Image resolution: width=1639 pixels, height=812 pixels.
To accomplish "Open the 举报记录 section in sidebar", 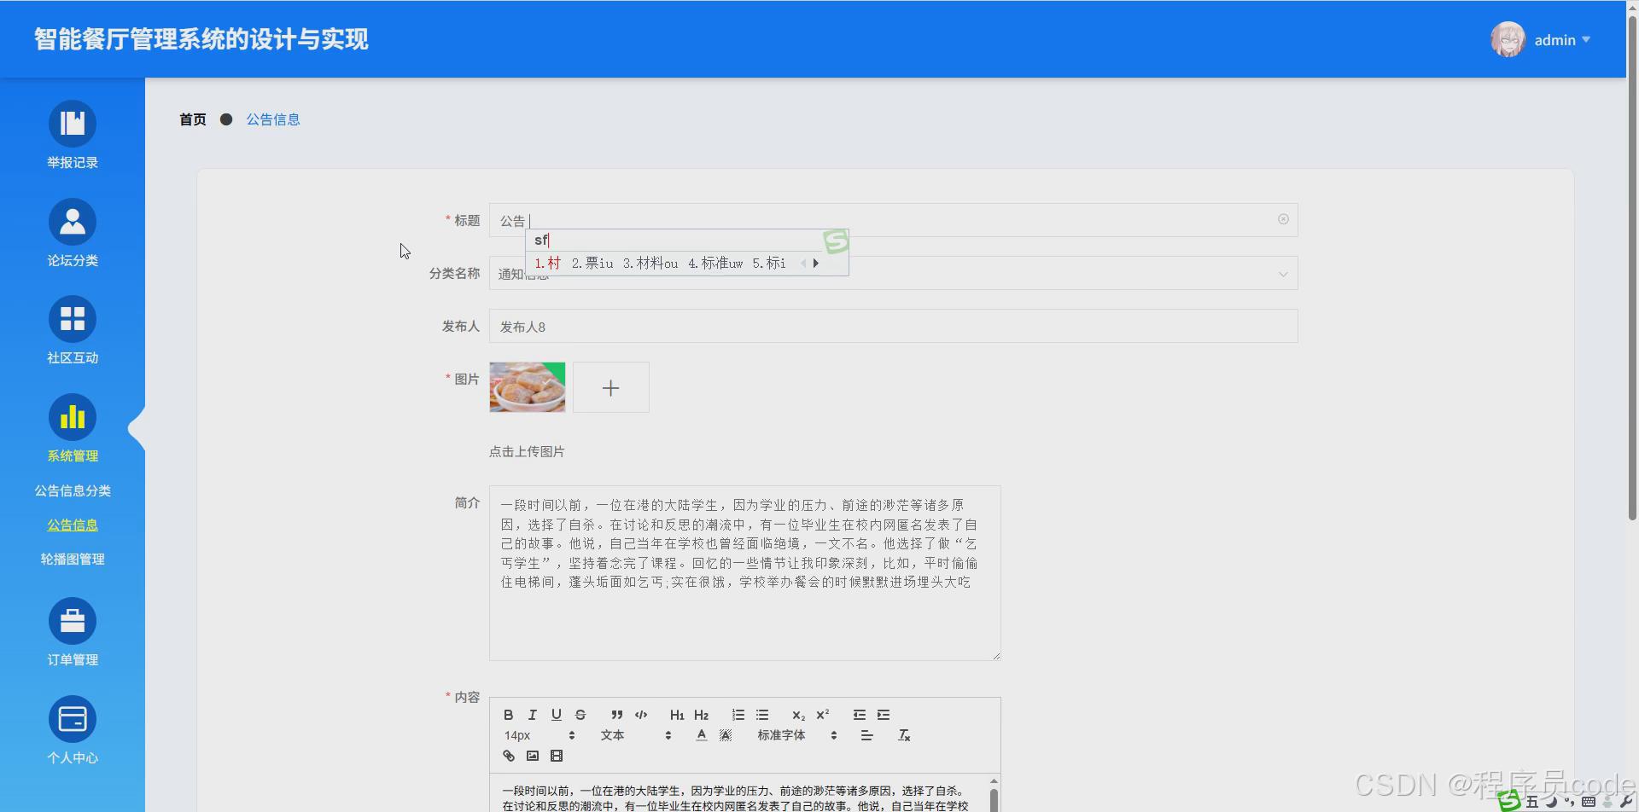I will 73,134.
